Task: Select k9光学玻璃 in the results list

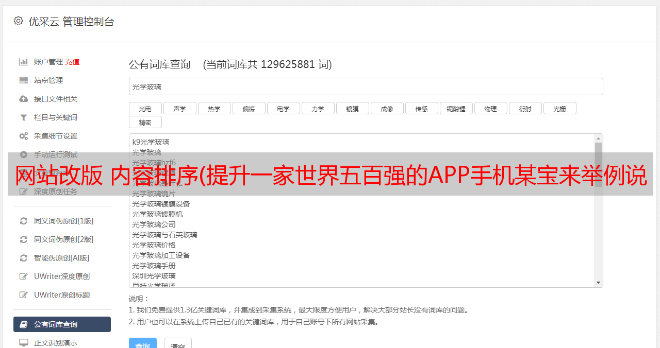Action: (x=151, y=142)
